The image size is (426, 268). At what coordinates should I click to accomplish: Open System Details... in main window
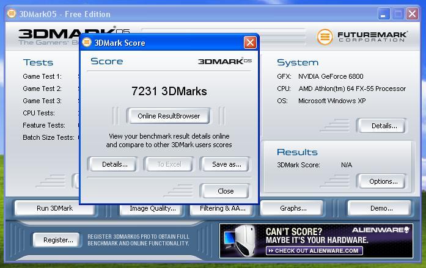pyautogui.click(x=381, y=126)
